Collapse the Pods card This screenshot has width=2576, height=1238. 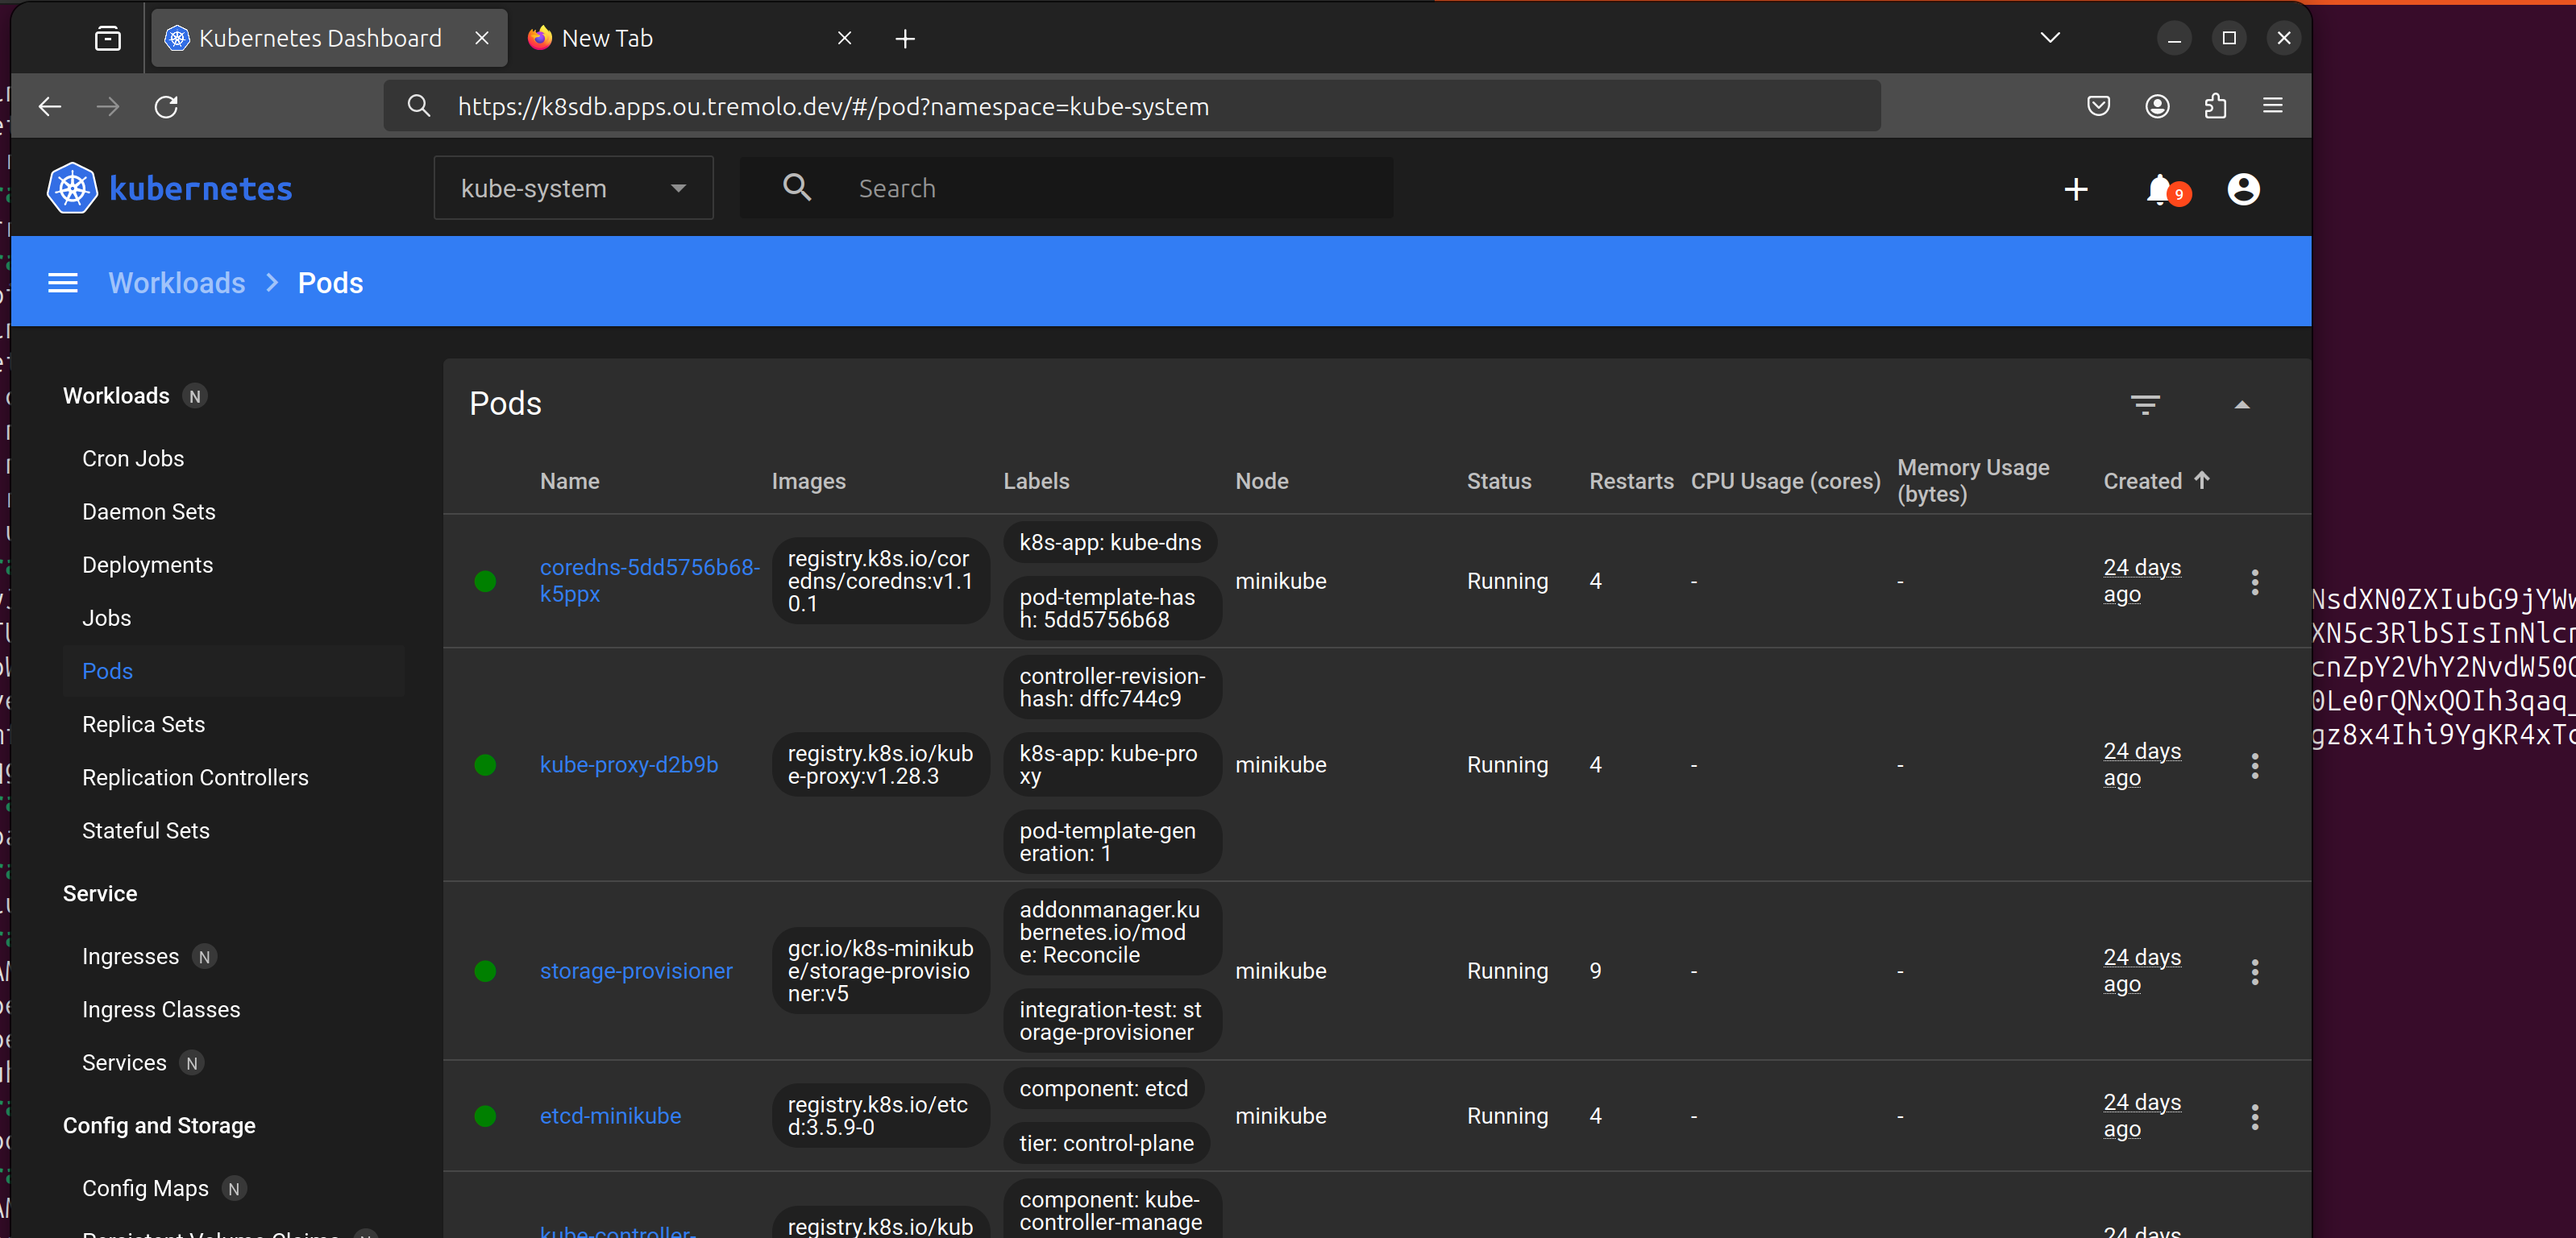pos(2242,404)
